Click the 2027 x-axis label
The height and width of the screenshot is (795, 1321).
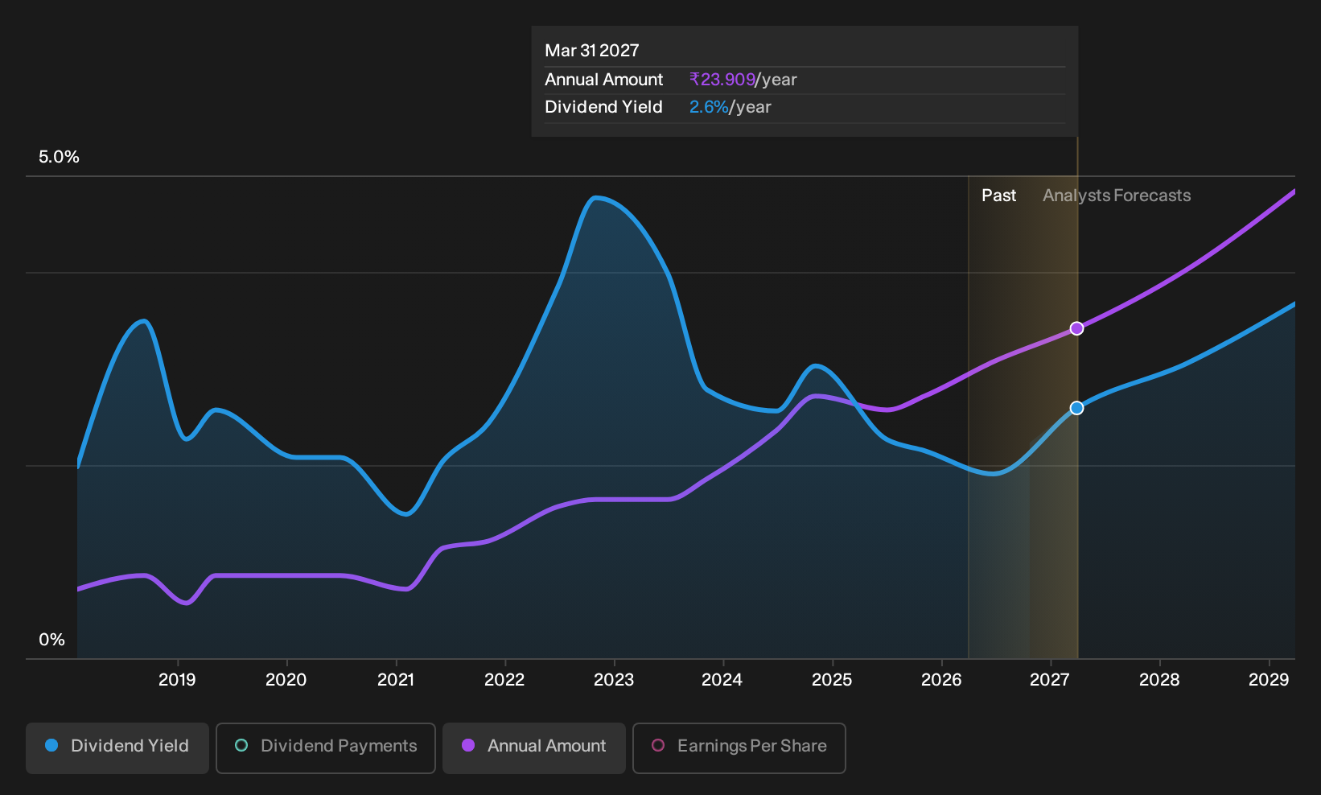click(1050, 680)
